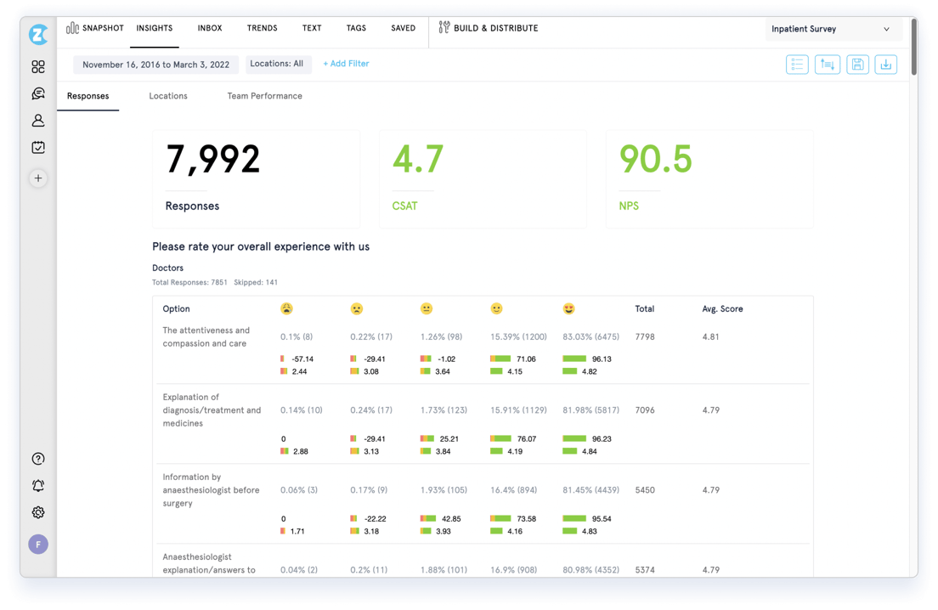Switch to the Team Performance tab
938x610 pixels.
tap(264, 96)
